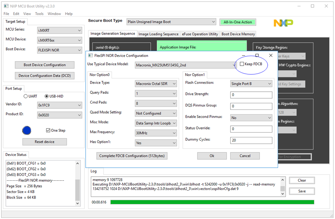This screenshot has width=335, height=219.
Task: Click the Boot Device Configuration button
Action: (x=45, y=65)
